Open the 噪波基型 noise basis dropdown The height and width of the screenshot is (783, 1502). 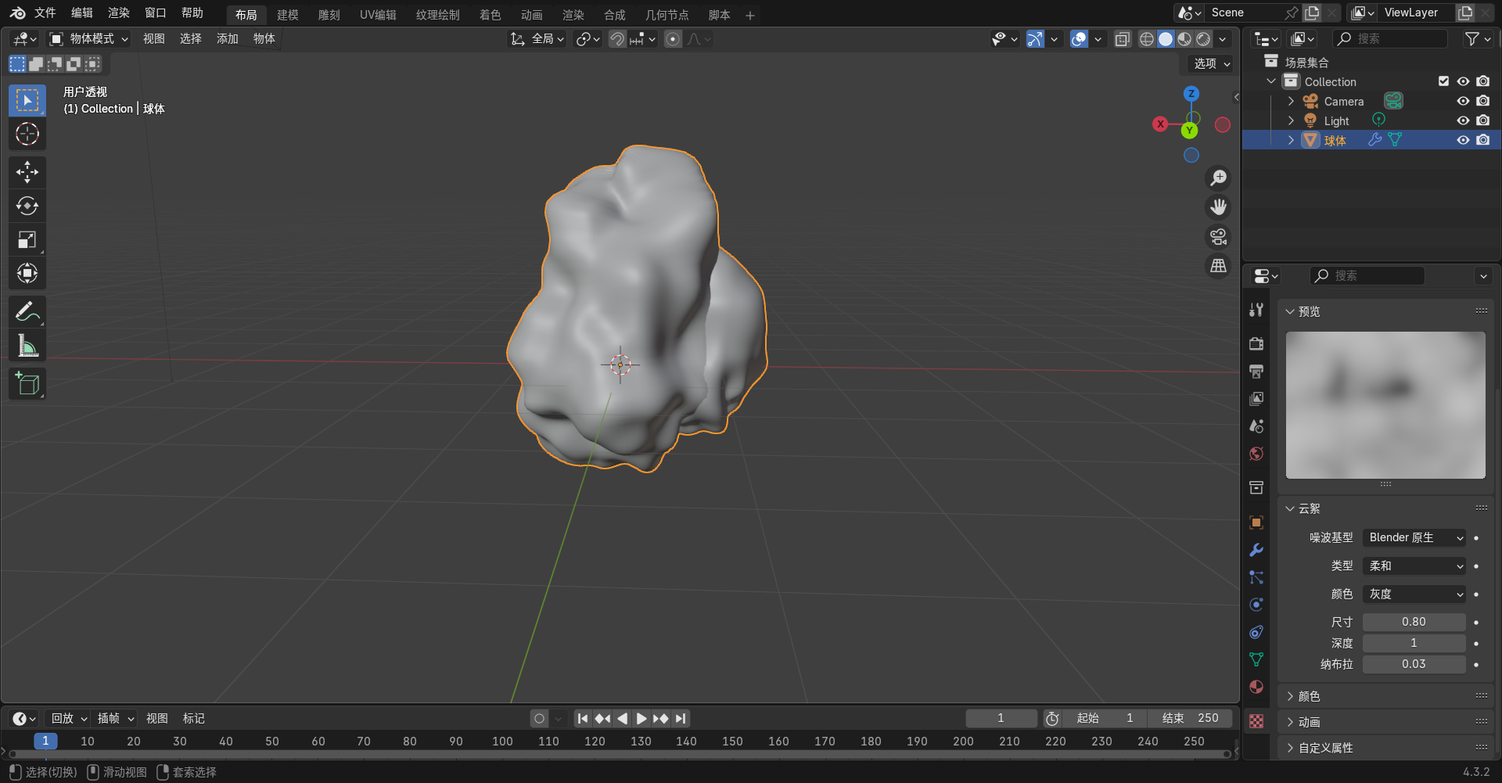pyautogui.click(x=1414, y=538)
